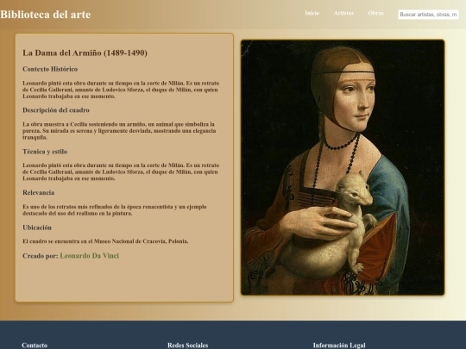Go to the Inicio page
This screenshot has width=466, height=349.
click(x=312, y=13)
